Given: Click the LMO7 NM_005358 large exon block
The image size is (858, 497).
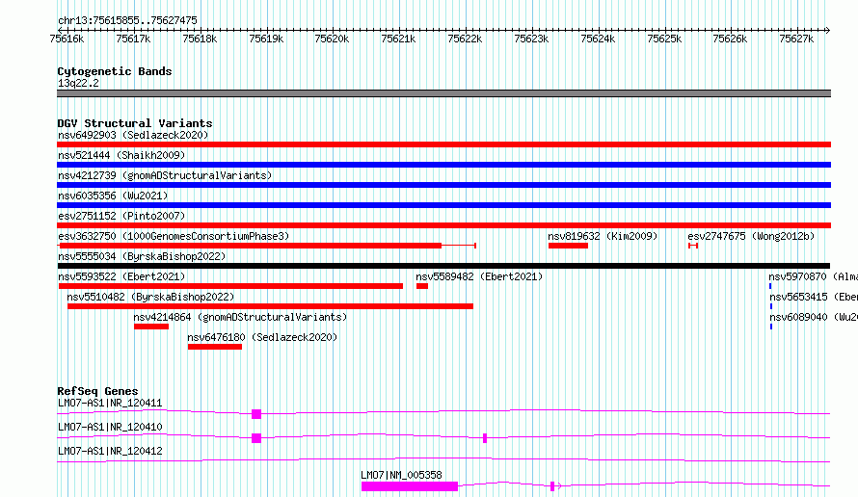Looking at the screenshot, I should [x=410, y=486].
